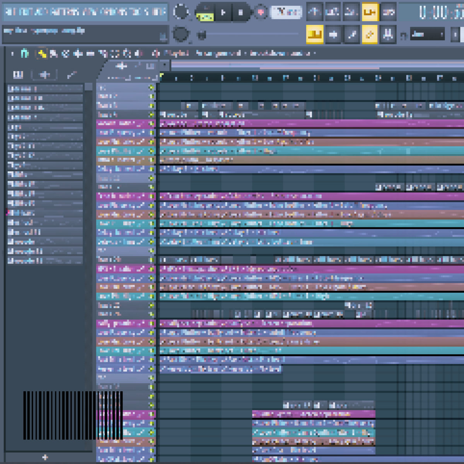Click the master volume knob
Screen dimensions: 464x464
(180, 12)
